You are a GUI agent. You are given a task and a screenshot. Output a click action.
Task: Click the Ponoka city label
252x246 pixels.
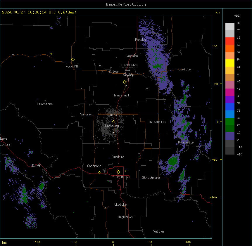(x=140, y=40)
